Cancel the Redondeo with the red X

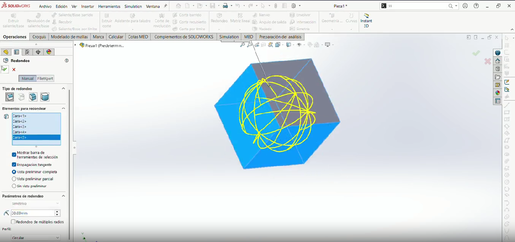(14, 69)
